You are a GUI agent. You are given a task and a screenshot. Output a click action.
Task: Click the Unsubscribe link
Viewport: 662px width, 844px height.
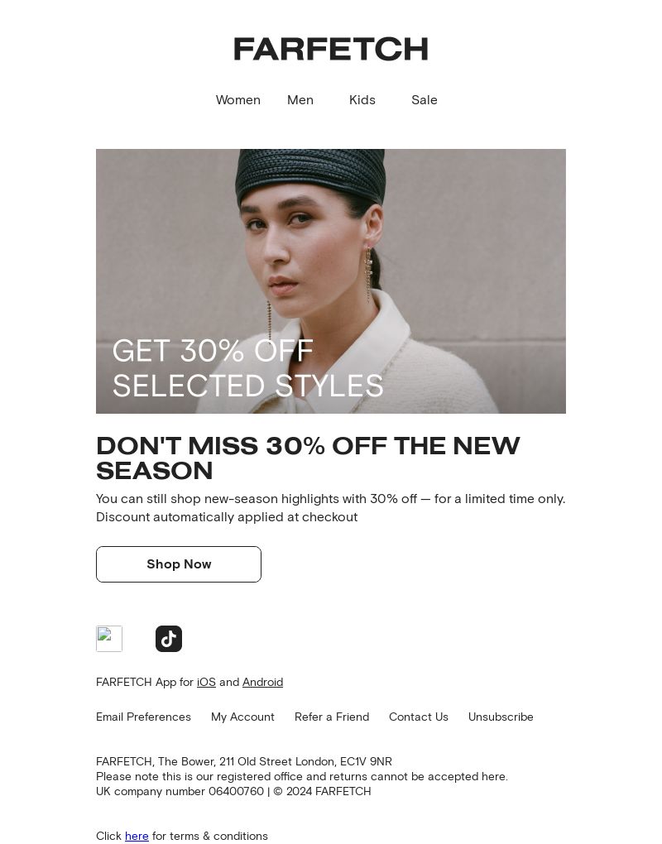(x=501, y=717)
